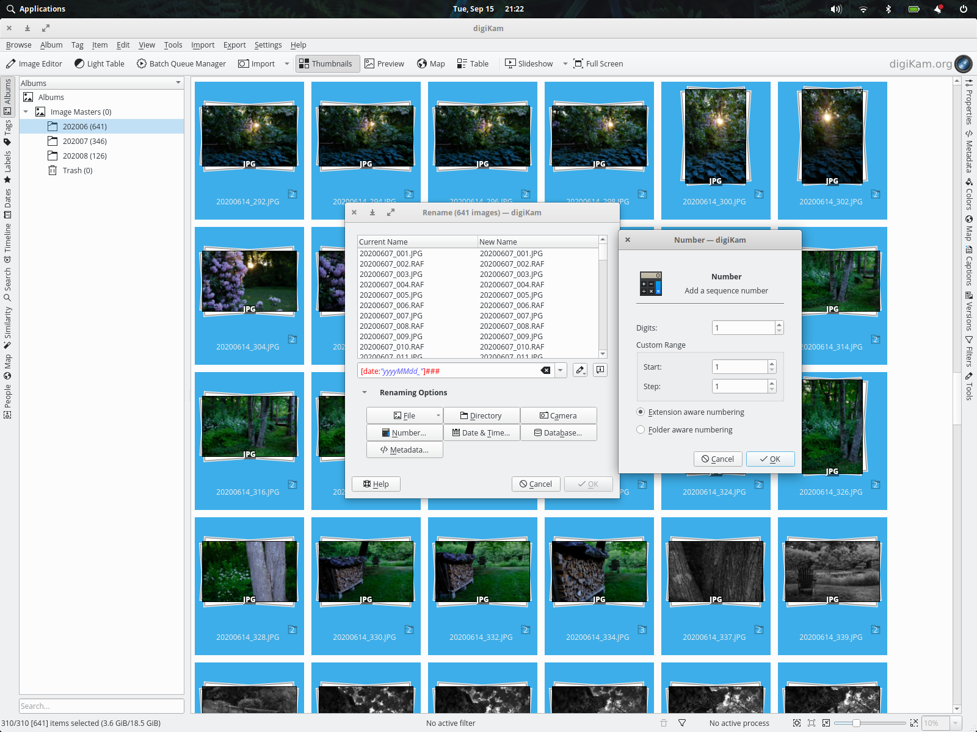Screen dimensions: 977x732
Task: Adjust the thumbnail zoom slider
Action: (856, 723)
